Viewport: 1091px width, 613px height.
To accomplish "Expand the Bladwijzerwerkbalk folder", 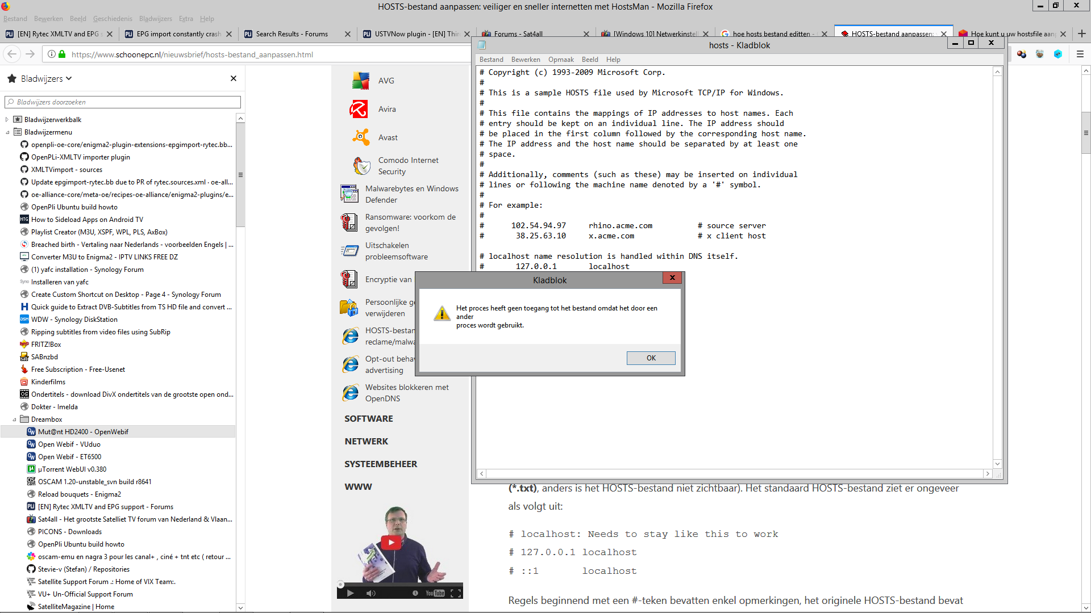I will click(x=7, y=120).
